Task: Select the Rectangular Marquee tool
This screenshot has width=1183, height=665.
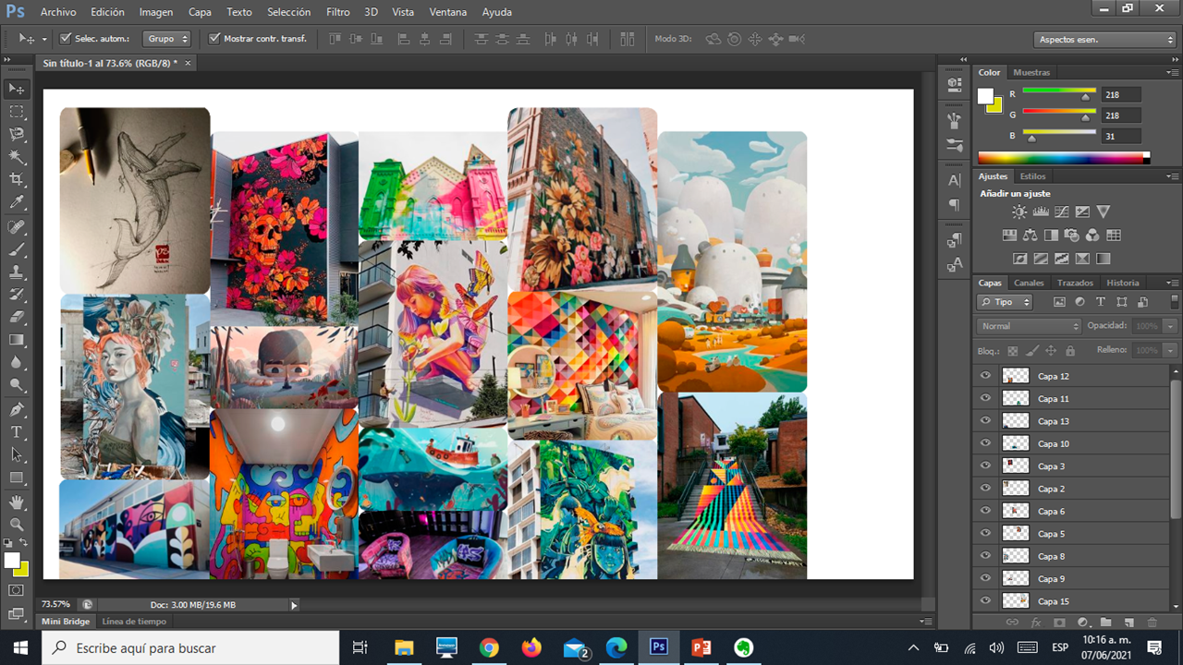Action: [17, 112]
